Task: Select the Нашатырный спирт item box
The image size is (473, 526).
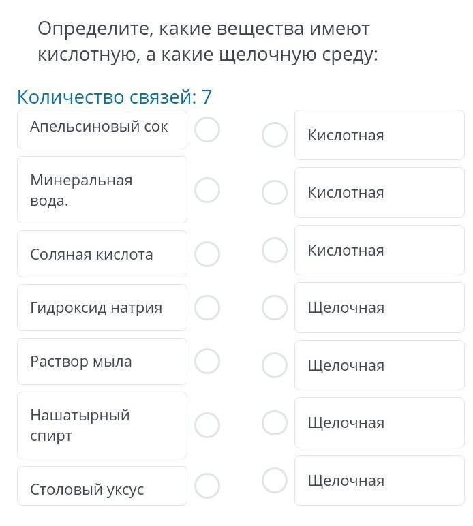Action: 102,425
